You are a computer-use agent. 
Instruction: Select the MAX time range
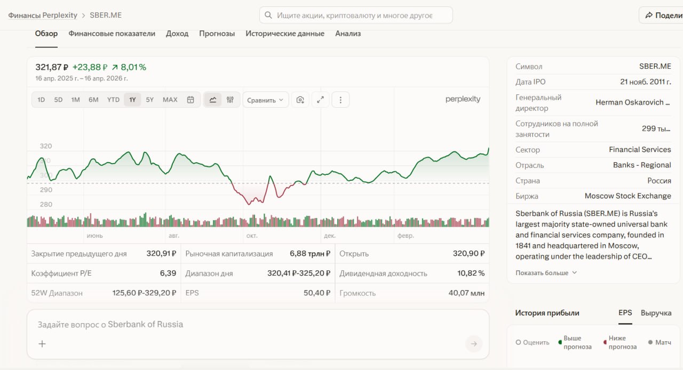point(170,100)
